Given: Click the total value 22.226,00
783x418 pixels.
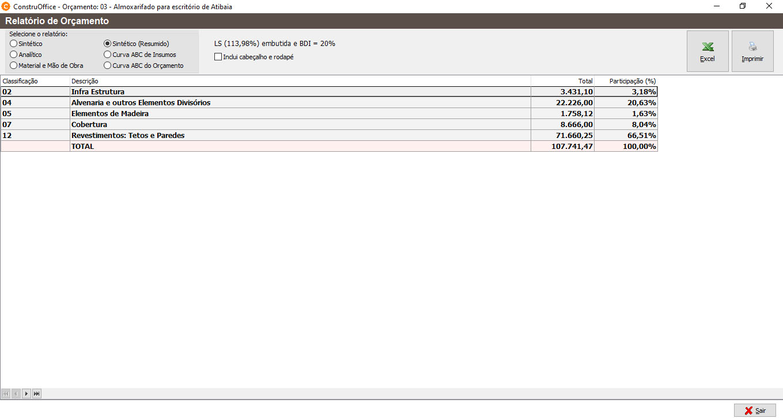Looking at the screenshot, I should tap(574, 102).
